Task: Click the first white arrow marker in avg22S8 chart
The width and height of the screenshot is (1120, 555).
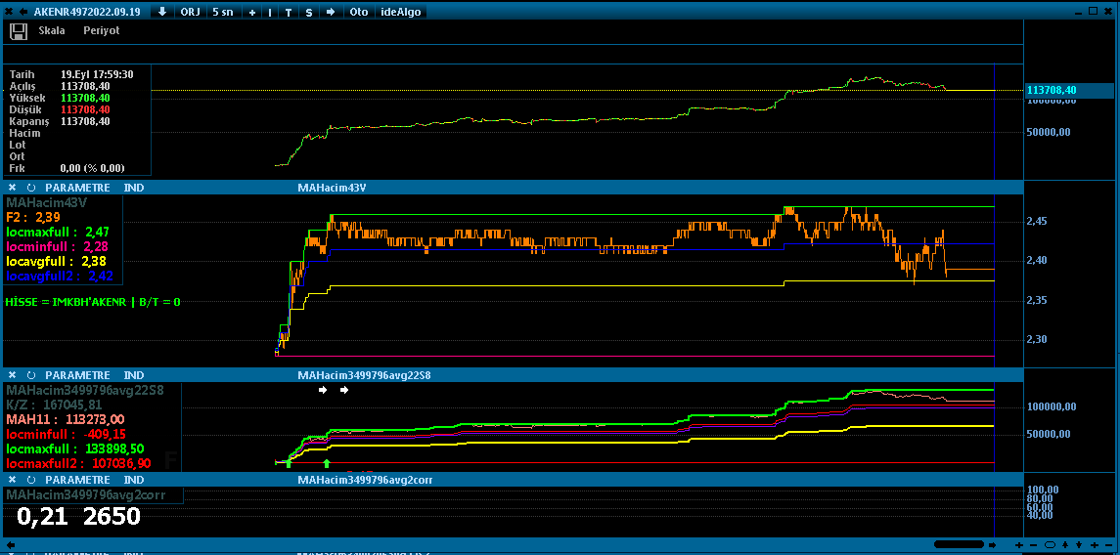Action: click(323, 390)
